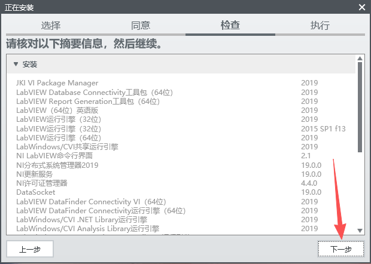This screenshot has height=264, width=371.
Task: Click the NI LabVIEW命令行界面 row
Action: 54,156
